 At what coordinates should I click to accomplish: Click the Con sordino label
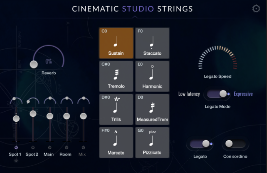(x=235, y=156)
